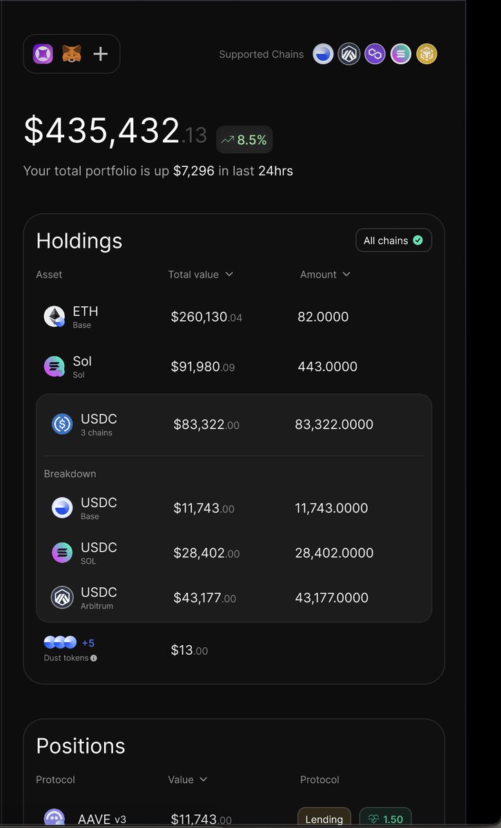The height and width of the screenshot is (828, 501).
Task: Click the Lending tag on AAVE v3
Action: pyautogui.click(x=324, y=819)
